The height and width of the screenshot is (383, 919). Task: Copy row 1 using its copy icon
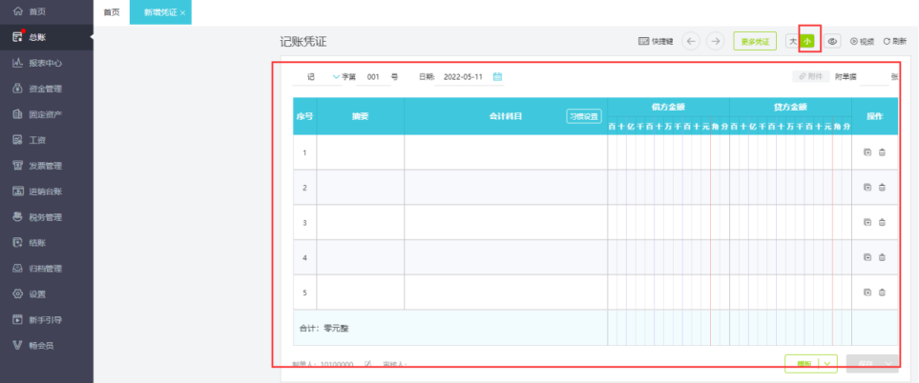pyautogui.click(x=867, y=152)
